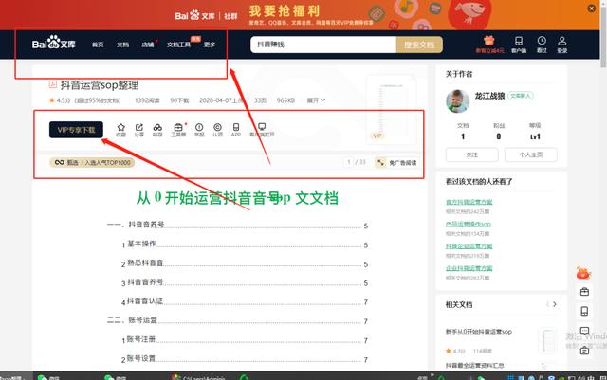
Task: Click the TOC entry 2 熟悉抖音音
Action: 245,263
